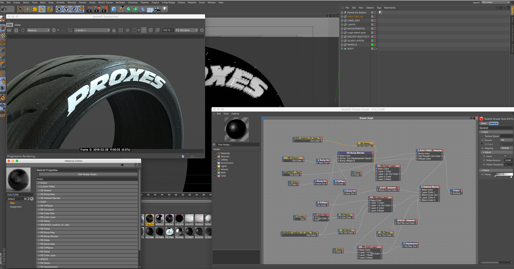
Task: Add a Light object from toolbar
Action: [x=165, y=9]
